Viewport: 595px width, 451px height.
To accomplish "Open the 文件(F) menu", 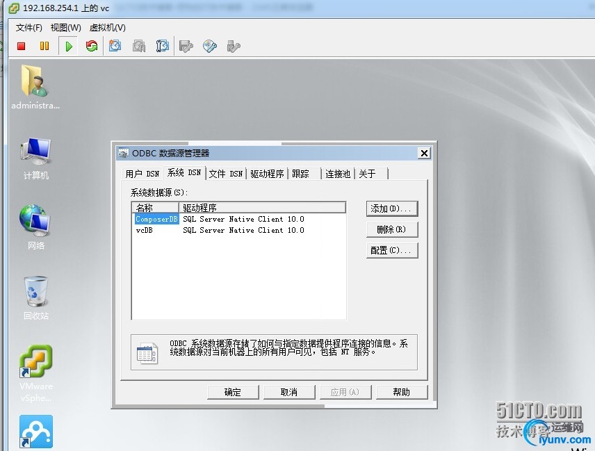I will click(x=28, y=28).
